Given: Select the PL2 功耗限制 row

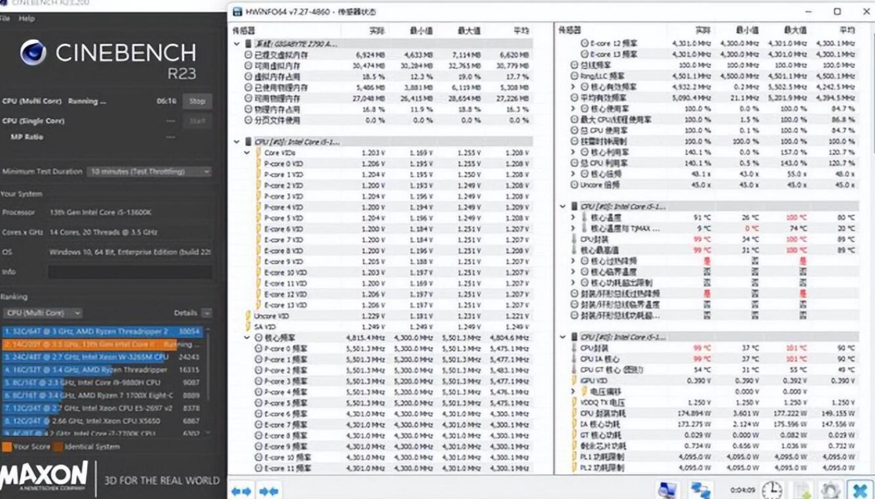Looking at the screenshot, I should tap(713, 468).
